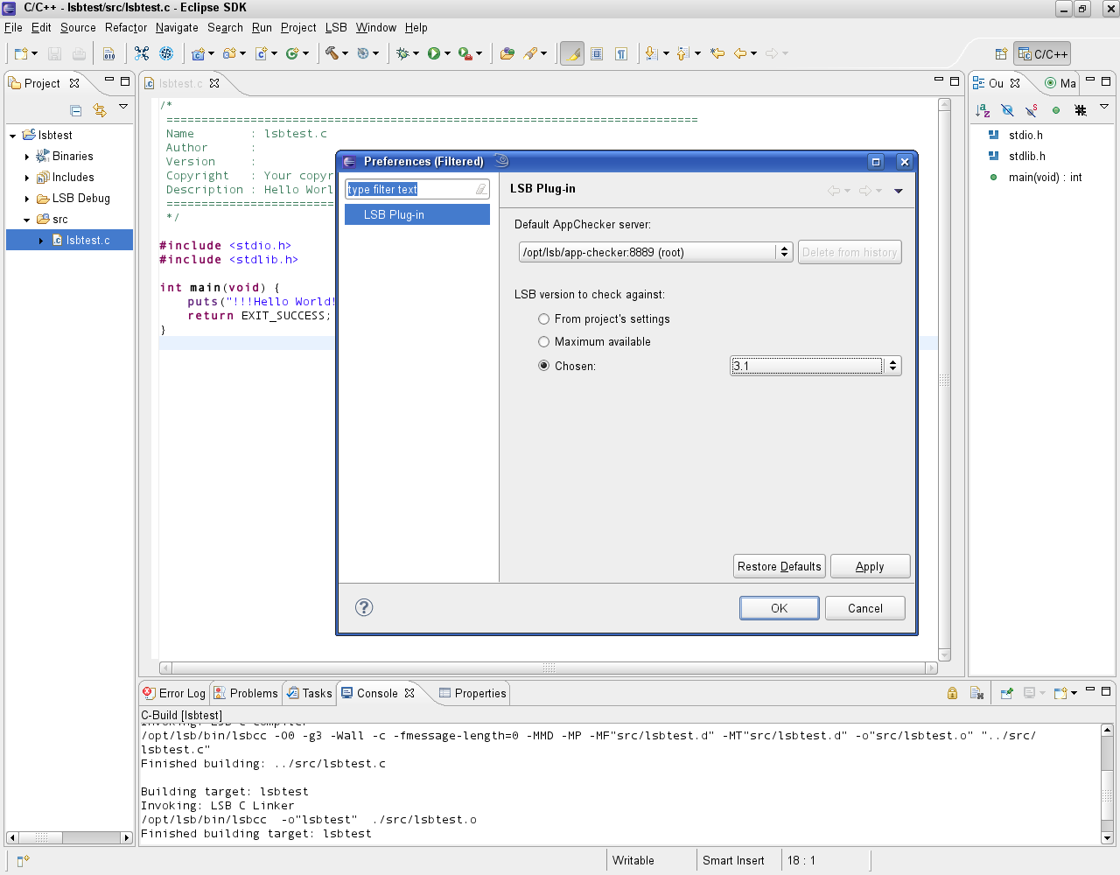Click the External Tools run icon
Image resolution: width=1120 pixels, height=875 pixels.
[x=465, y=53]
